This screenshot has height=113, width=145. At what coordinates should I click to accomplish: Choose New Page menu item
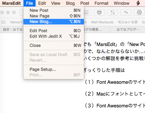tap(54, 16)
